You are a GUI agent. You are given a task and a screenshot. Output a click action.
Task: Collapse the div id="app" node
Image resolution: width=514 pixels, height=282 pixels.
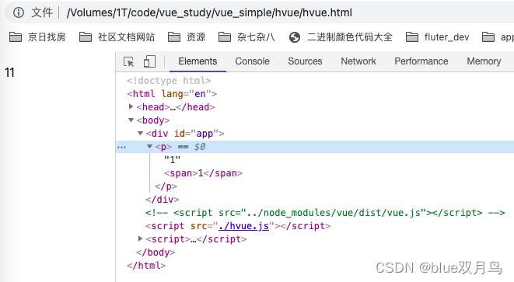pos(140,134)
